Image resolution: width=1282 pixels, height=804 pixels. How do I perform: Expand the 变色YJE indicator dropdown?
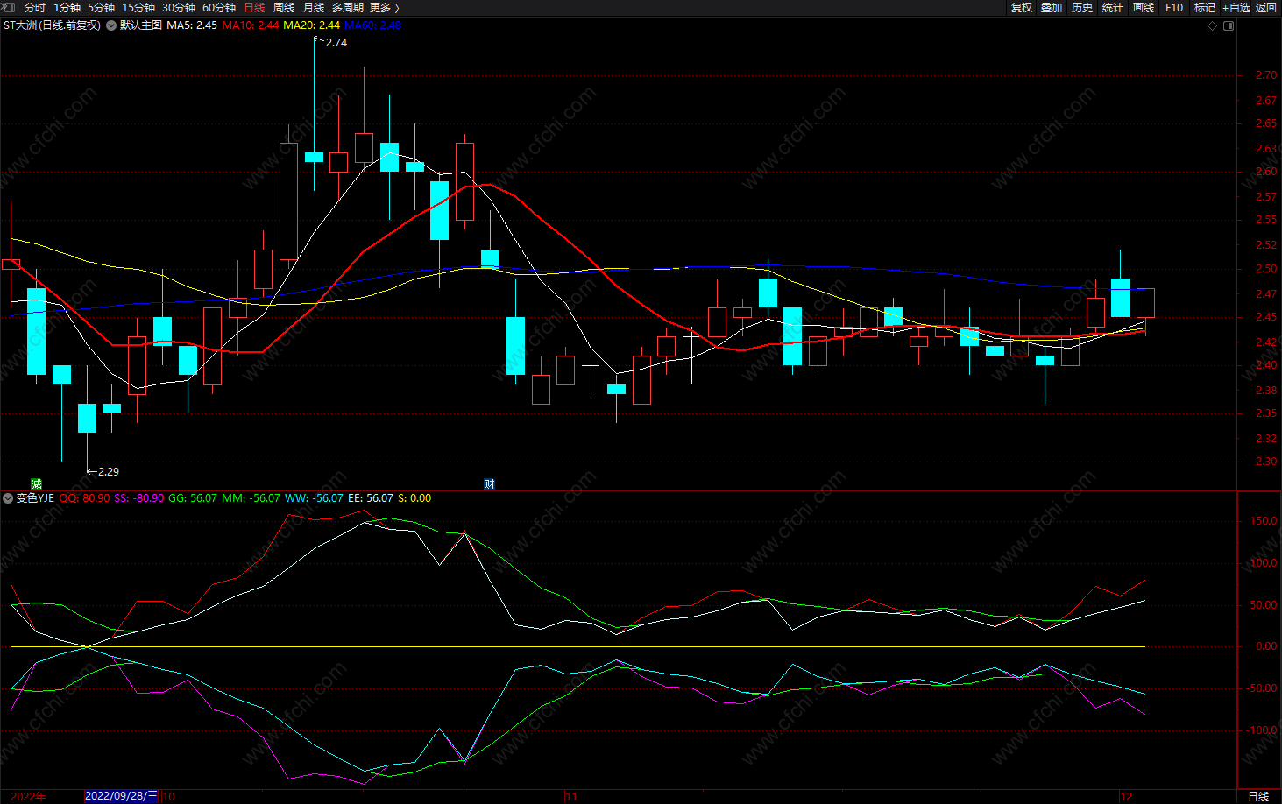point(8,498)
